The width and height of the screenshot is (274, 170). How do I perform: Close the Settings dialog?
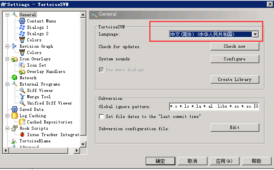270,4
